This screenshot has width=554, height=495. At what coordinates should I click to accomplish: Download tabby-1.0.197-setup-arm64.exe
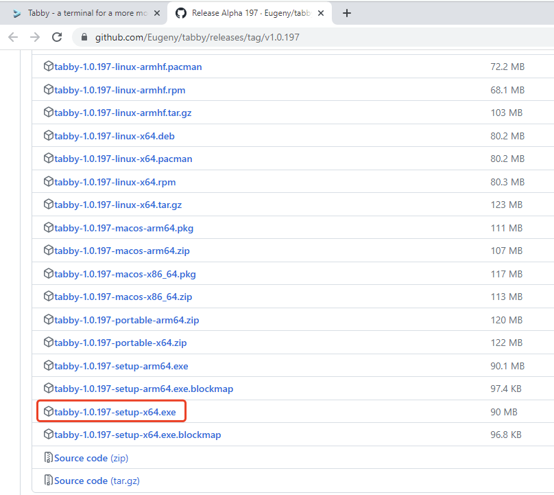pos(121,366)
